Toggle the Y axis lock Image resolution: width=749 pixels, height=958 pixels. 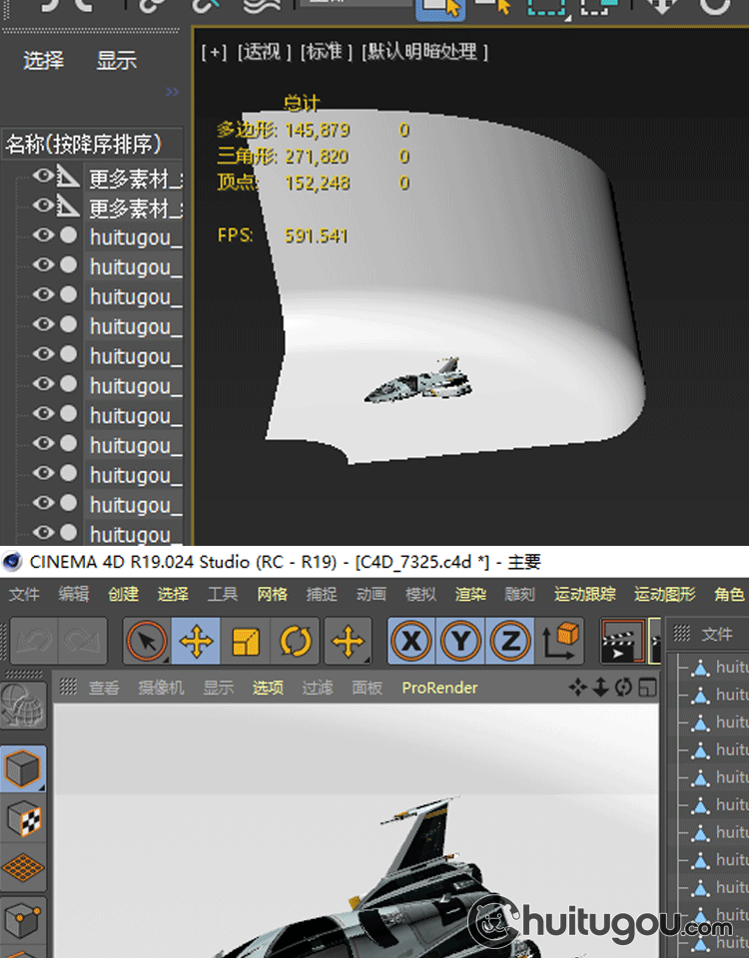460,641
